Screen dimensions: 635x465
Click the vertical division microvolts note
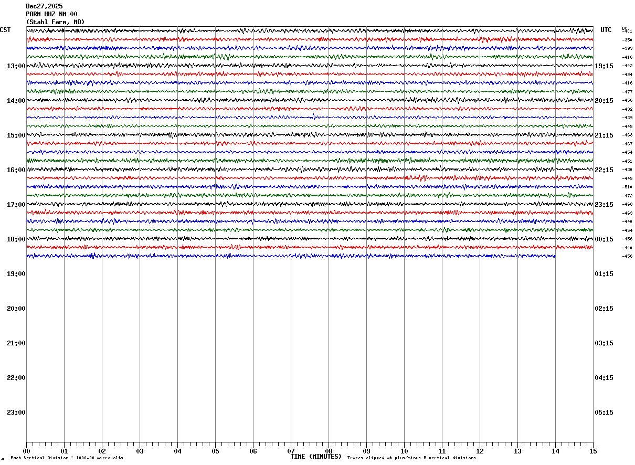pos(67,458)
